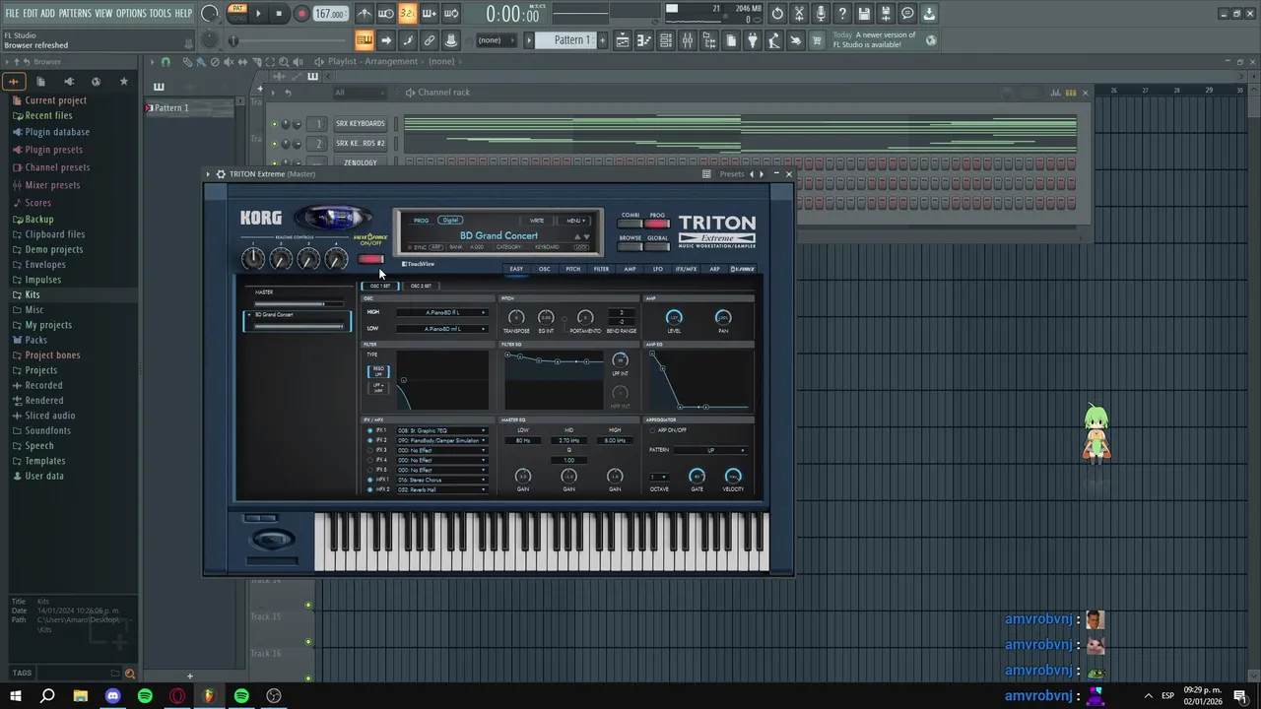Open the FILE menu

pyautogui.click(x=13, y=13)
